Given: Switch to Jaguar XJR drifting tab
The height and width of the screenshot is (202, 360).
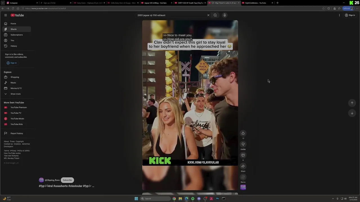Looking at the screenshot, I should point(157,3).
